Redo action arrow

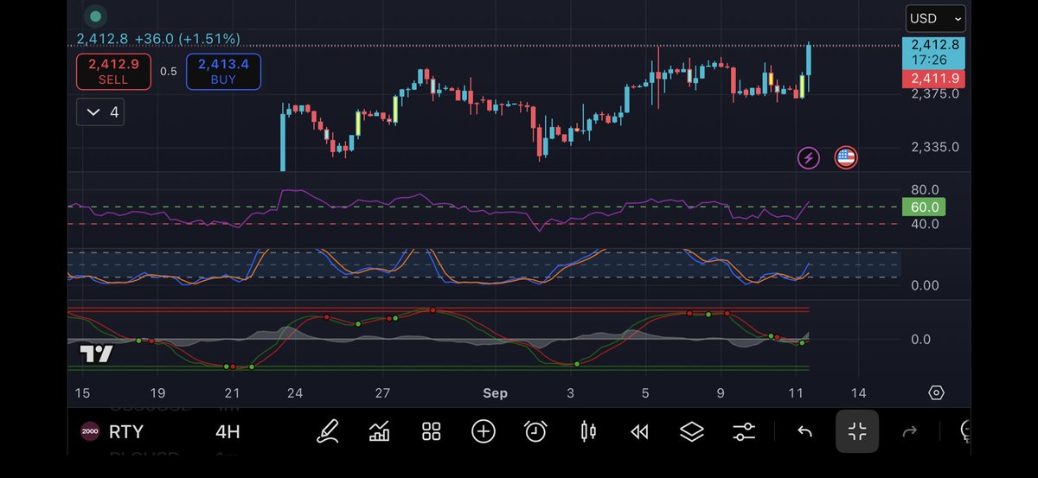pos(909,431)
